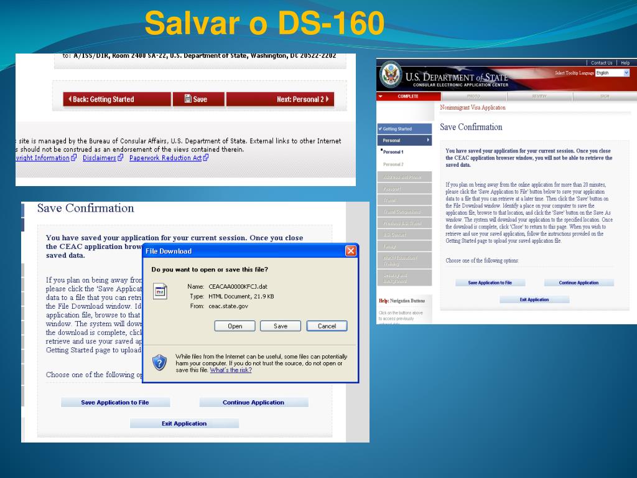Image resolution: width=637 pixels, height=478 pixels.
Task: Click Open in File Download dialog
Action: click(x=235, y=326)
